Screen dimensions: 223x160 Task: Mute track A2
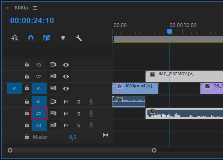coord(66,114)
